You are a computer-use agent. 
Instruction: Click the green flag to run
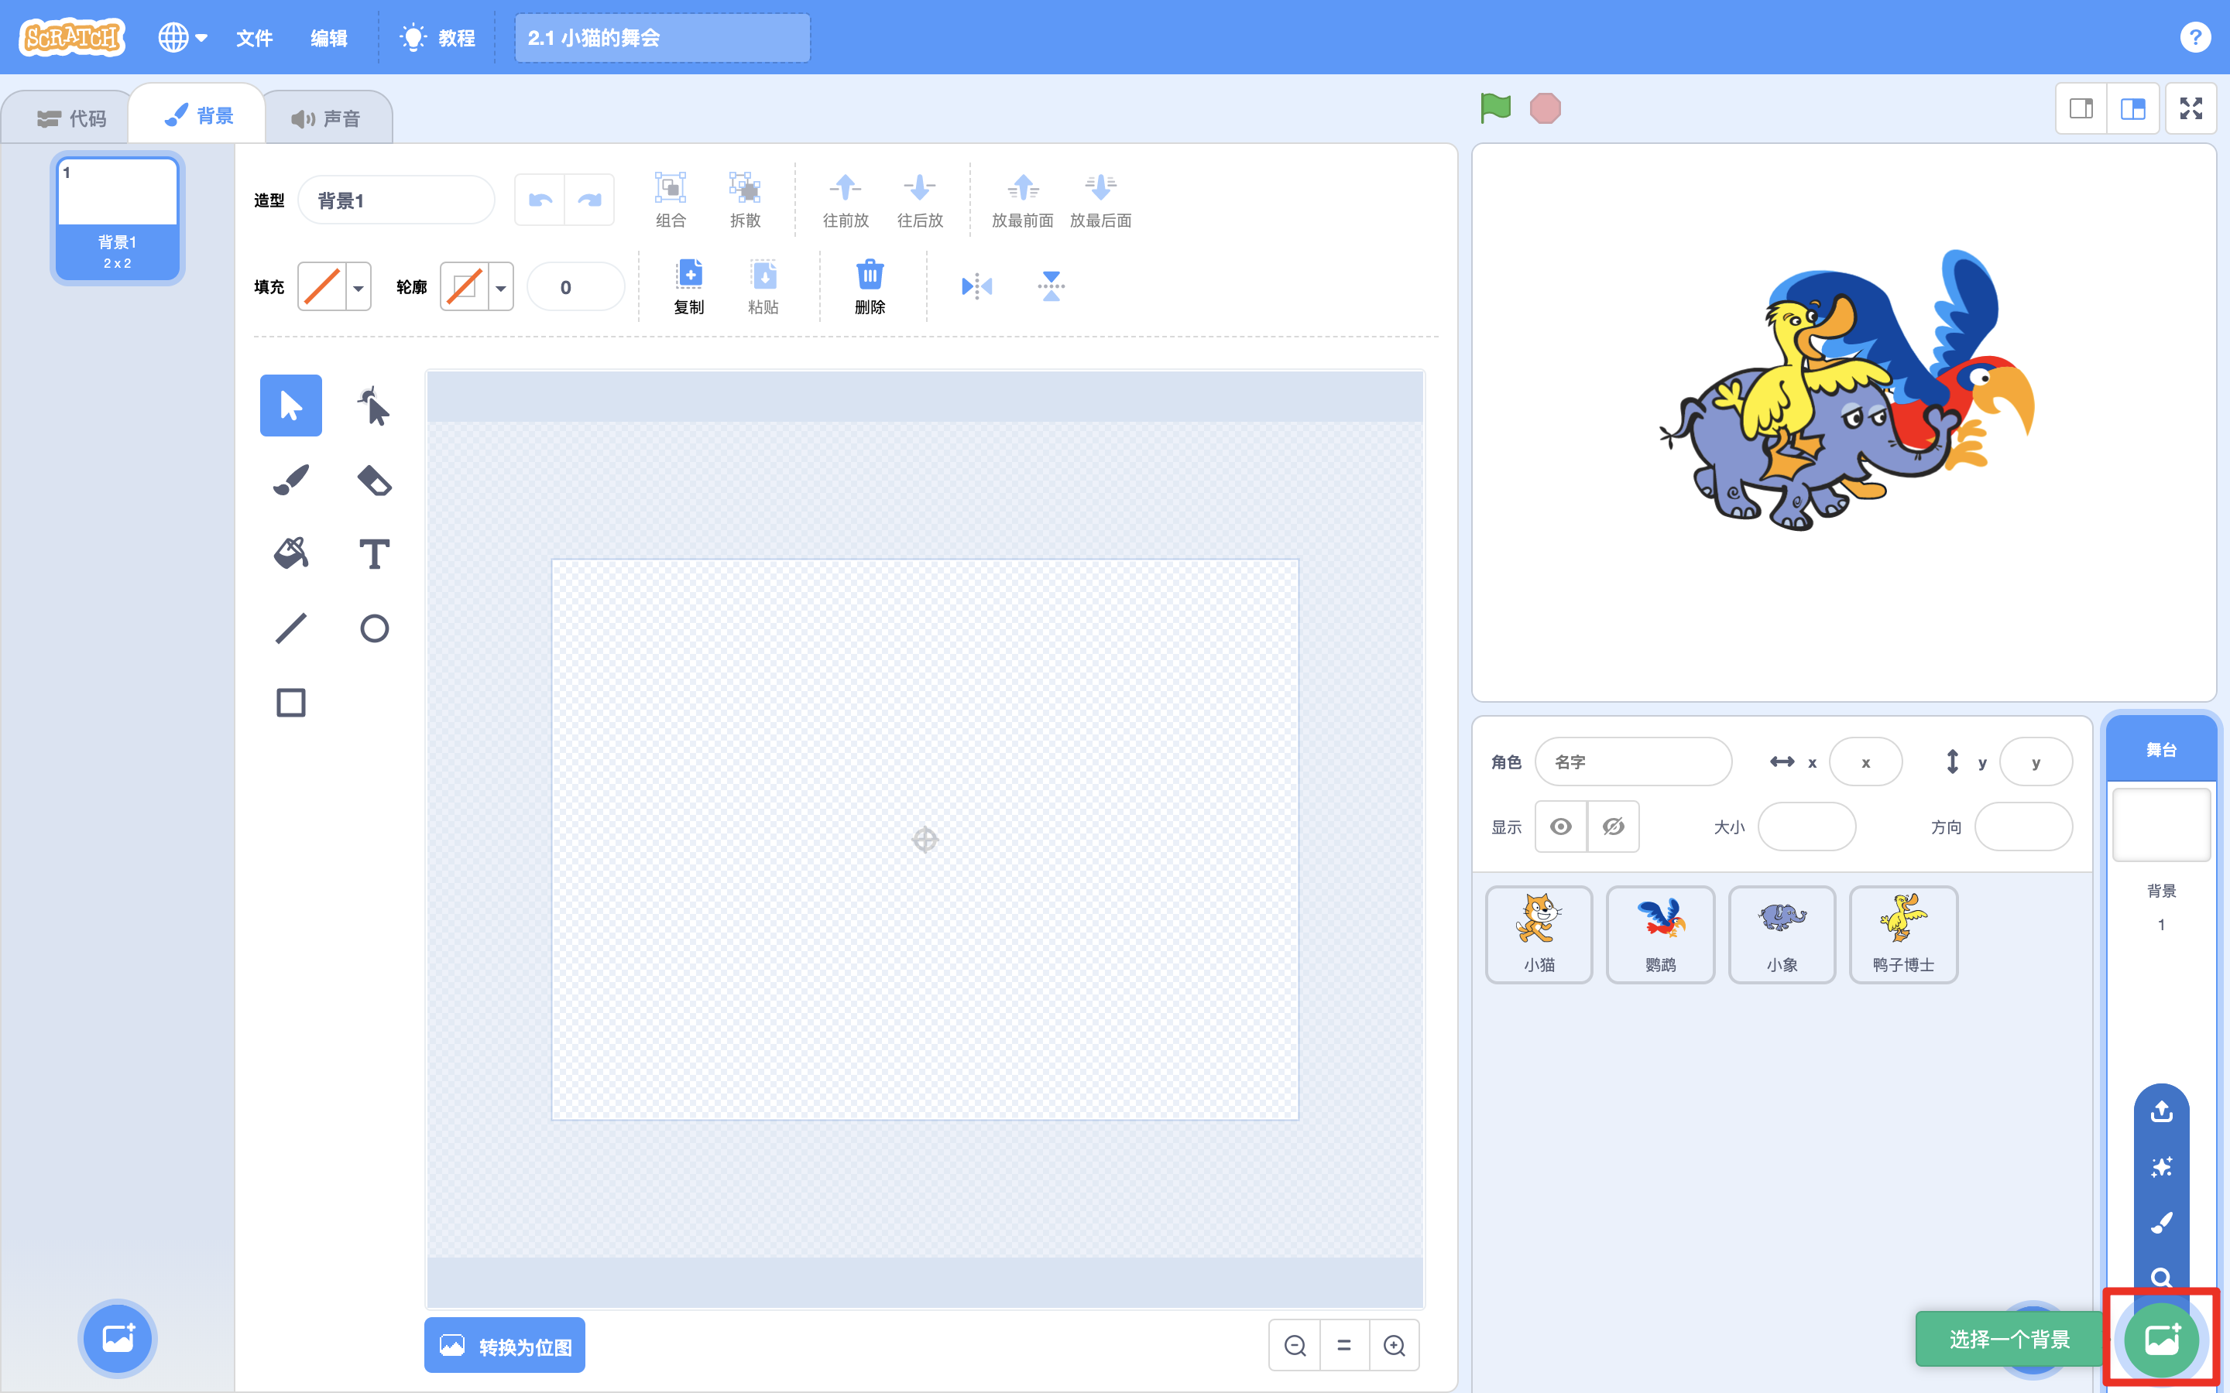coord(1494,108)
